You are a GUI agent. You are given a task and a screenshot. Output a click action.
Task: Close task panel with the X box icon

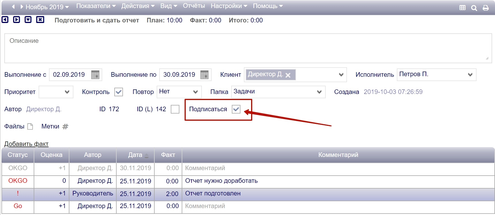click(40, 20)
